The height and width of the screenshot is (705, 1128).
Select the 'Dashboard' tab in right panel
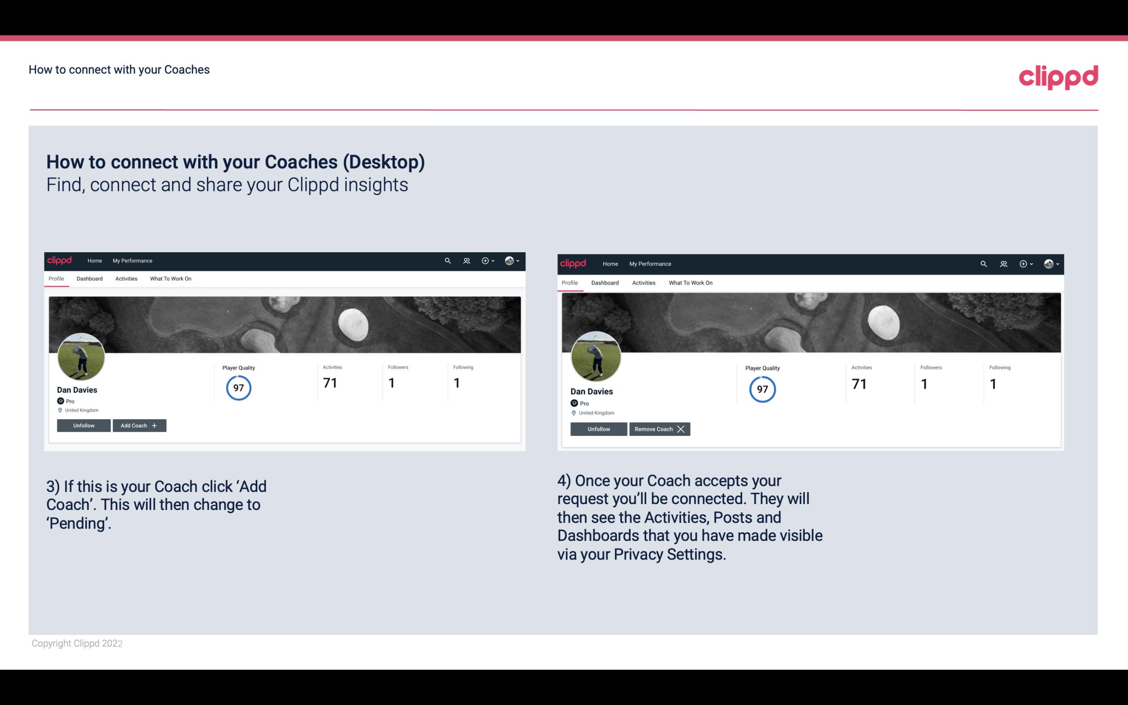point(605,282)
